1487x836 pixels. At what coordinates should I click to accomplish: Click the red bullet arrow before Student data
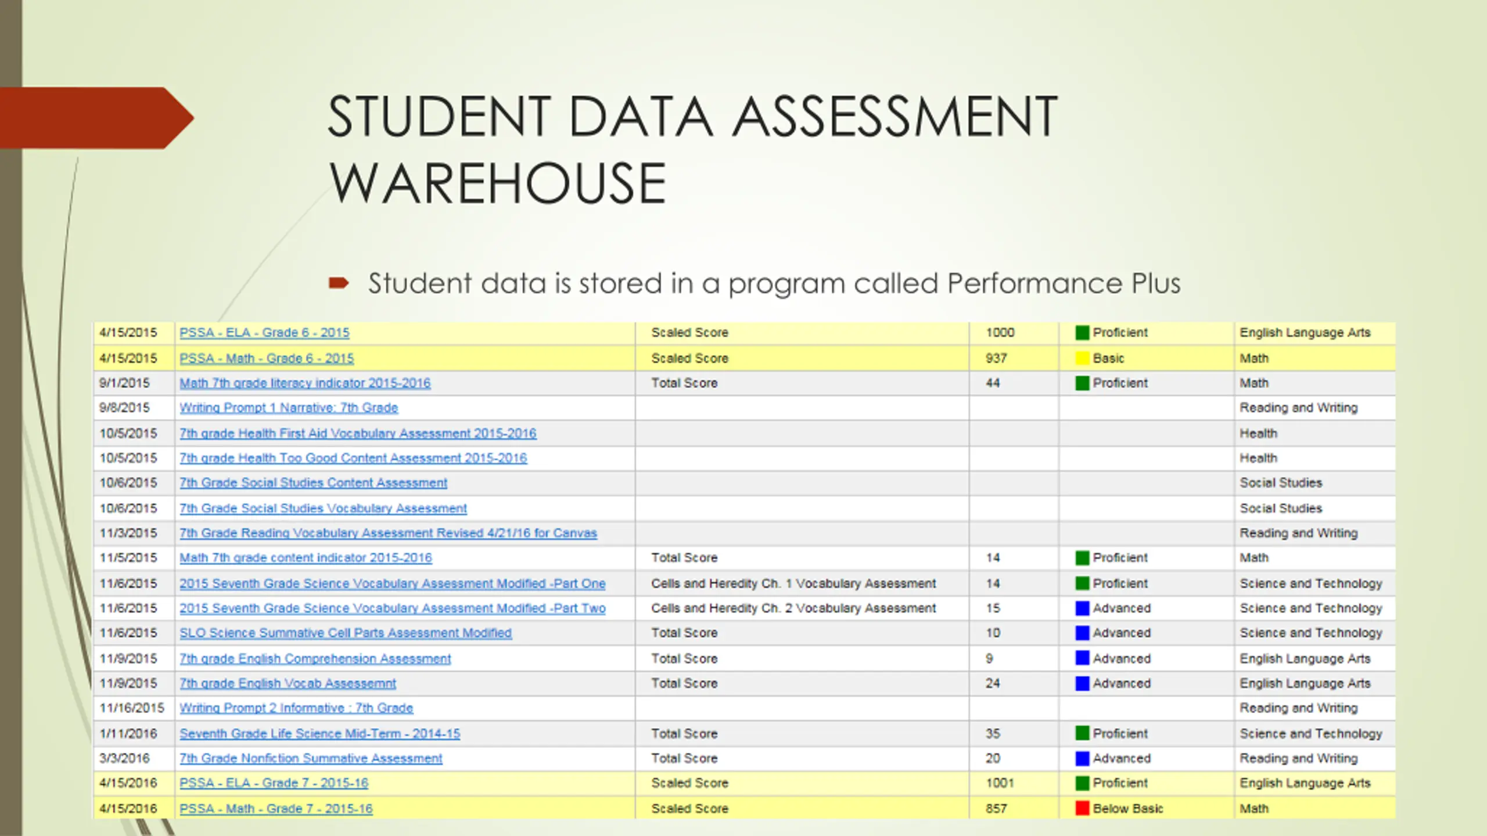click(339, 283)
